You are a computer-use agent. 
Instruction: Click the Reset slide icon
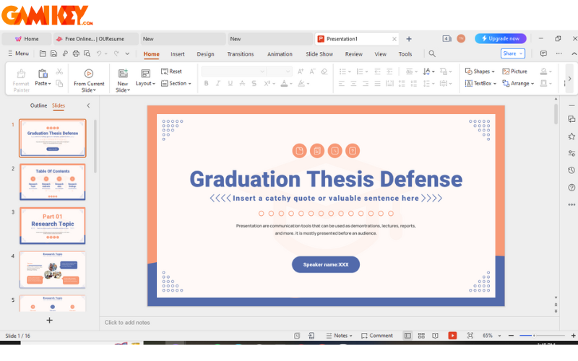[171, 71]
